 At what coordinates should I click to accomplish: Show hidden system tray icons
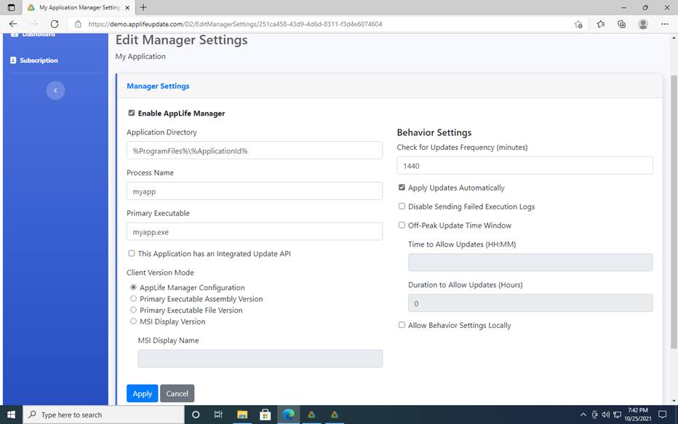coord(583,415)
